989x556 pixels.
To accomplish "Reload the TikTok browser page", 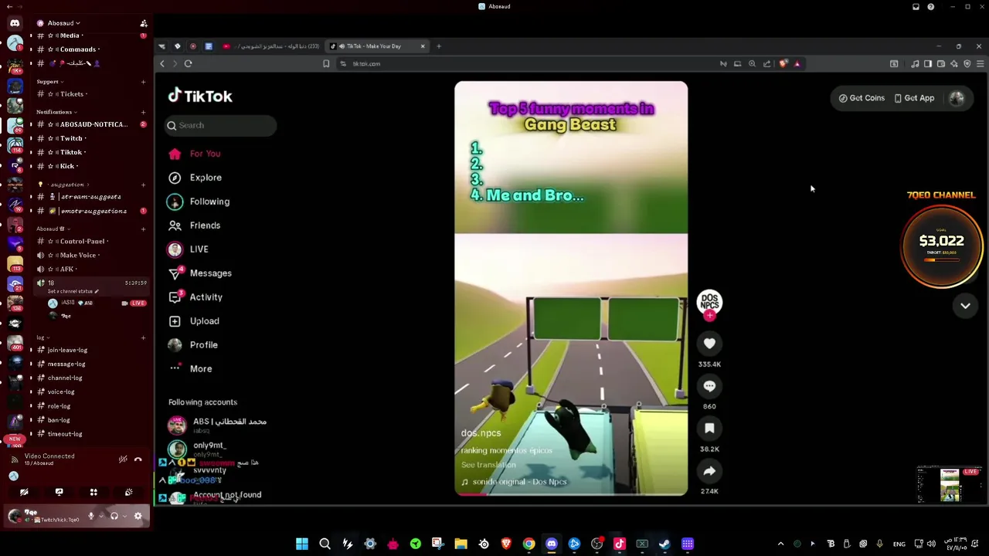I will pyautogui.click(x=188, y=63).
